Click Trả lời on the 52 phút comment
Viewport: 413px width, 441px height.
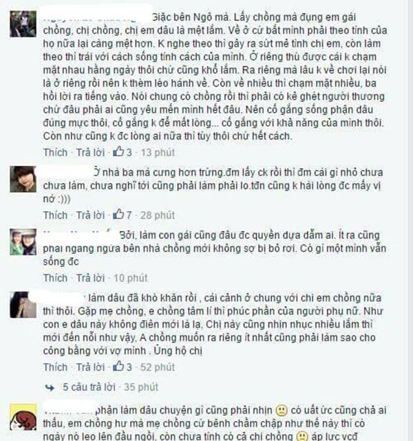pos(90,367)
